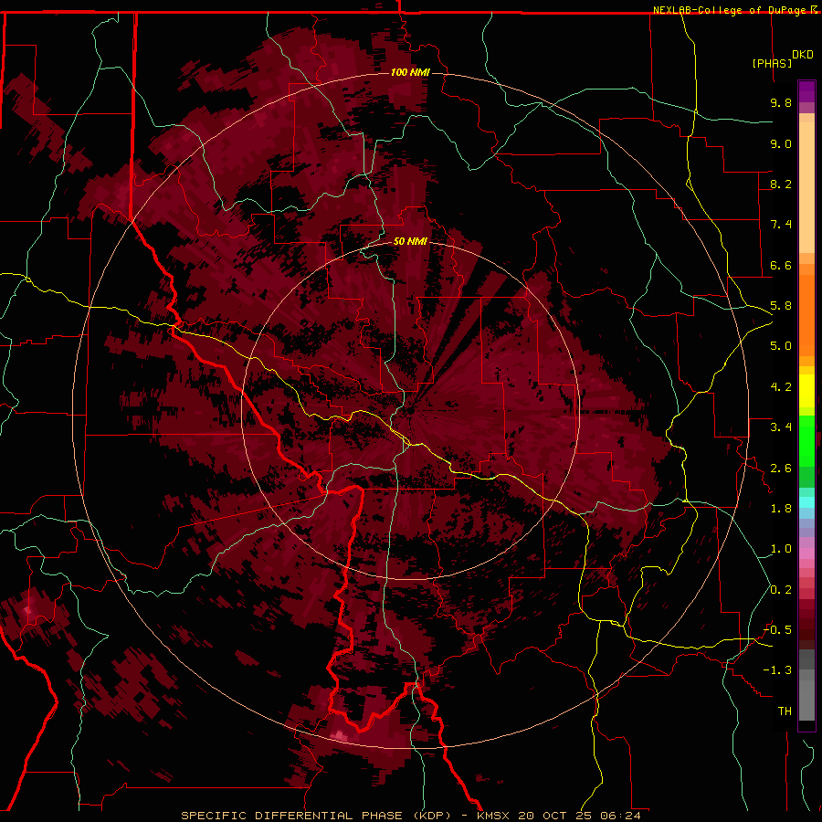Pick the yellow band on the color scale
The height and width of the screenshot is (822, 822).
pos(806,391)
